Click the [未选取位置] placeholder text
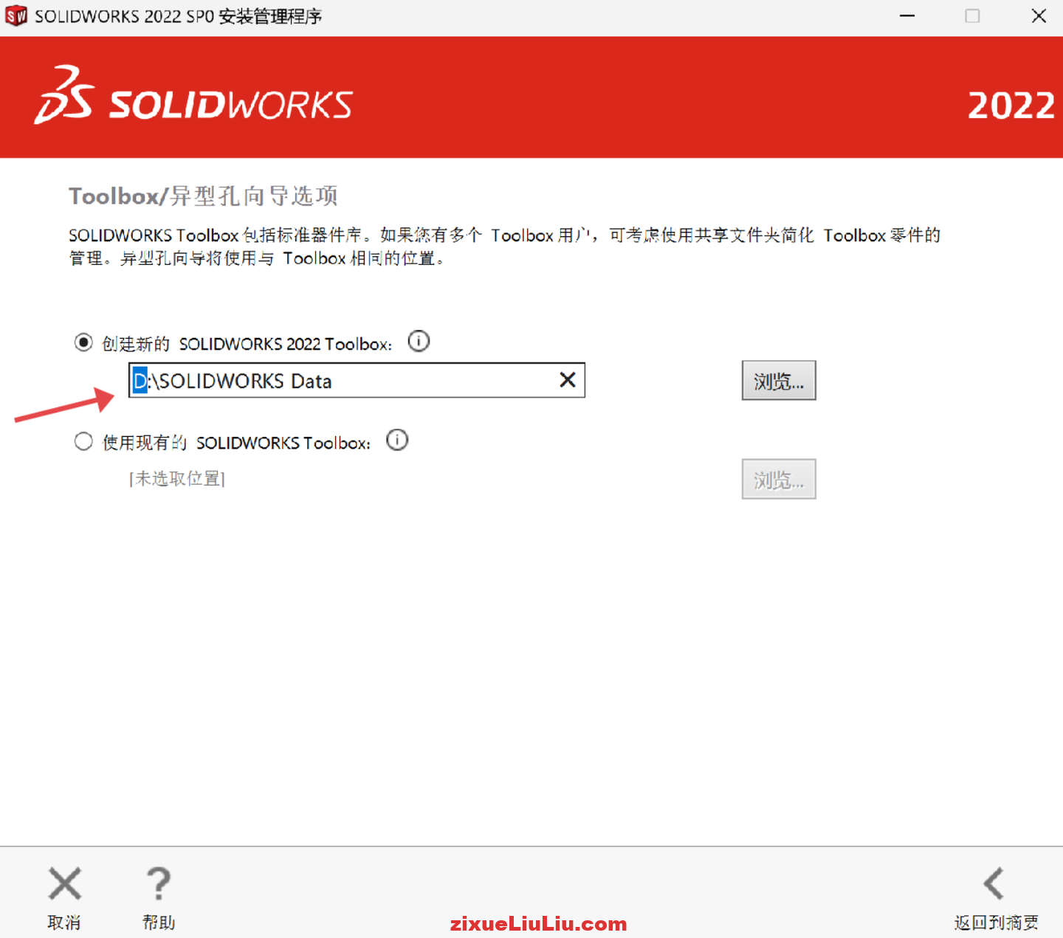Screen dimensions: 1063x938 coord(177,478)
